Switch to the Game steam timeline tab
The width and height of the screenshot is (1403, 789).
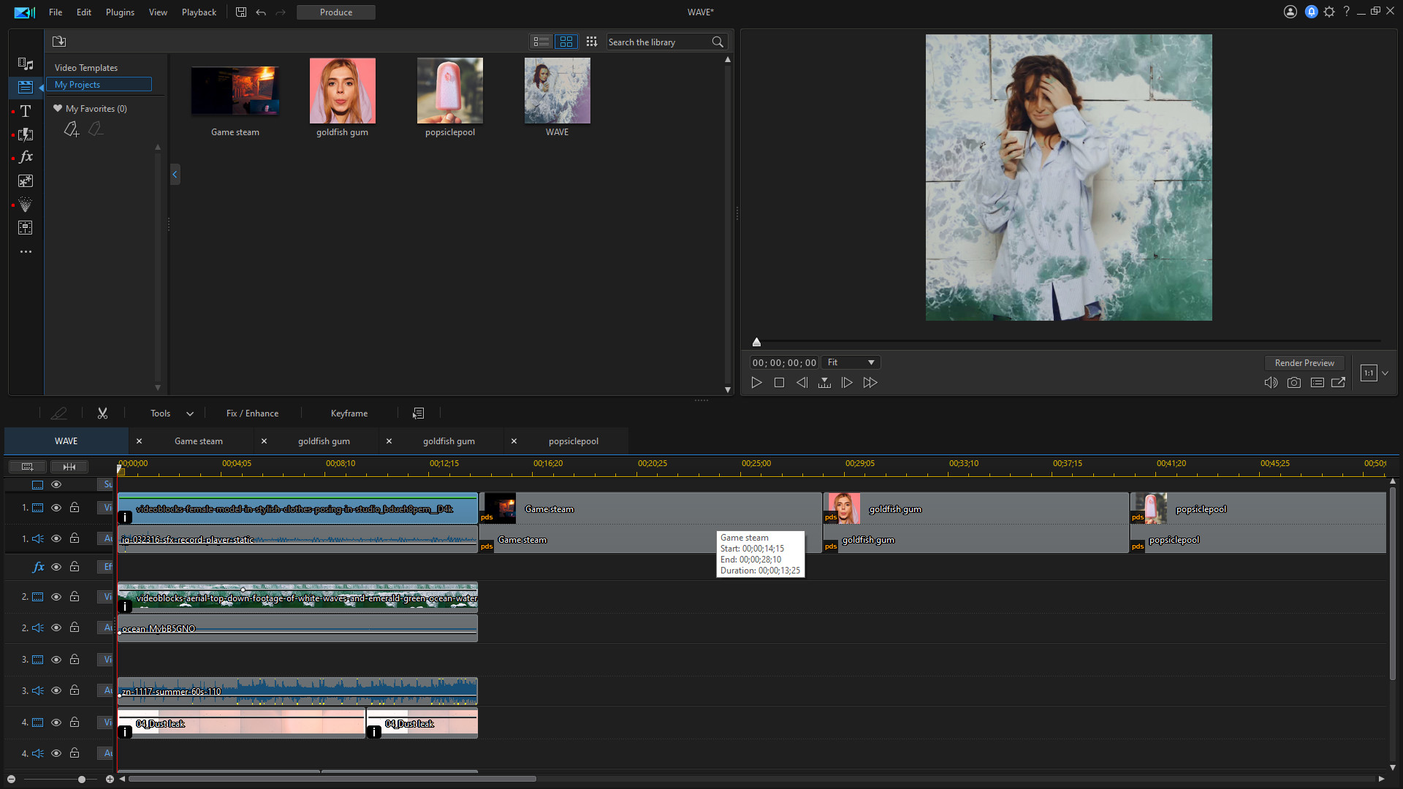coord(198,441)
